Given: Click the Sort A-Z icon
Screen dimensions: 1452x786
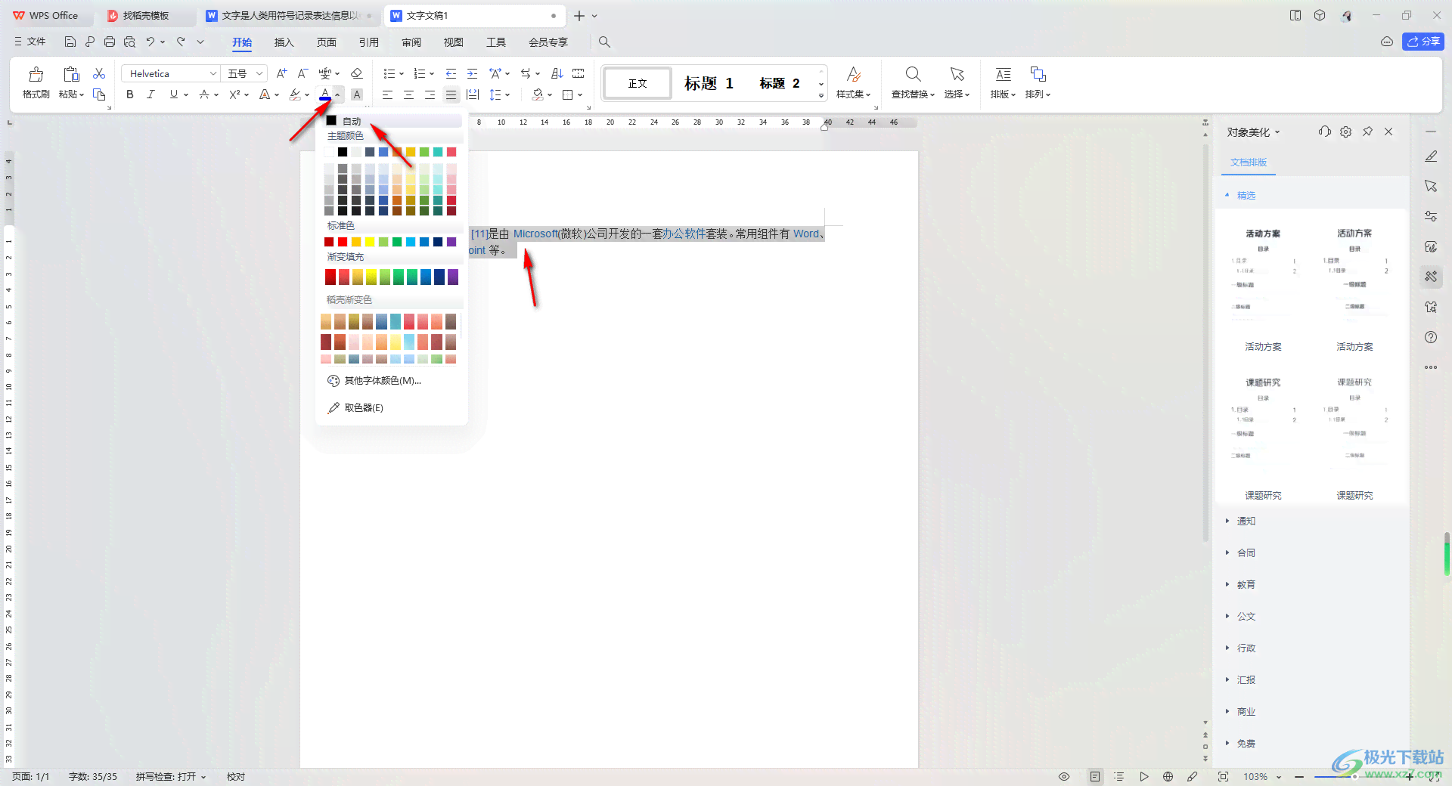Looking at the screenshot, I should (557, 73).
